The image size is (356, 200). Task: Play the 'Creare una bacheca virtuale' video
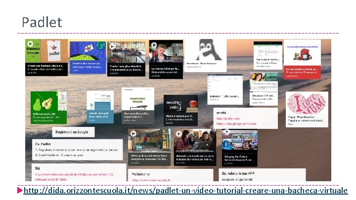tap(30, 43)
